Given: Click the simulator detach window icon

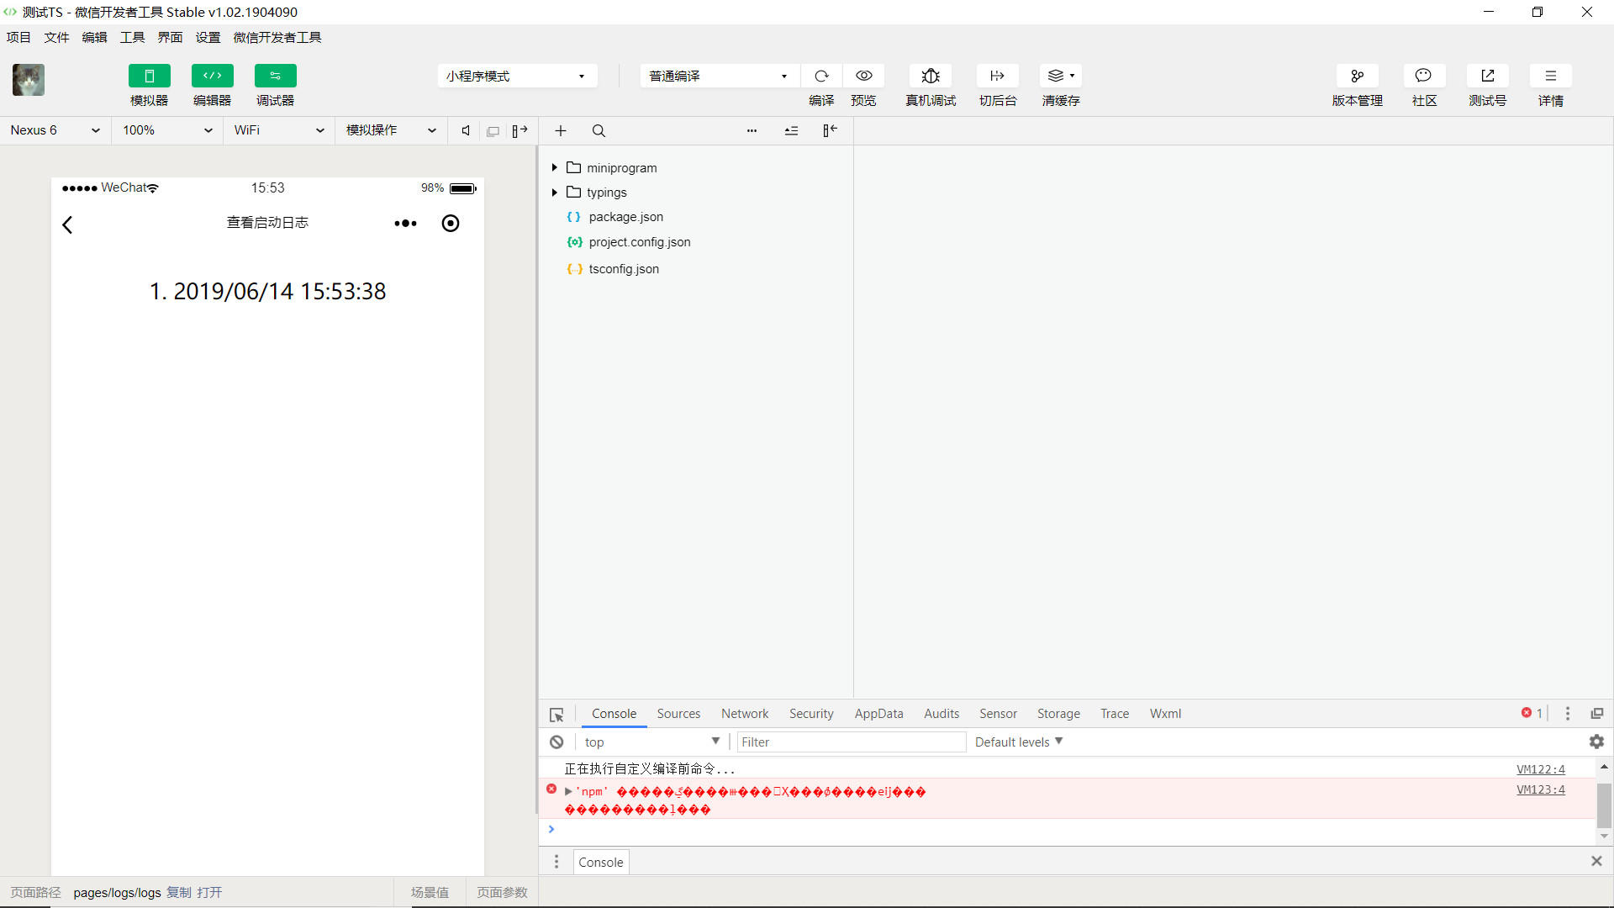Looking at the screenshot, I should pyautogui.click(x=493, y=131).
